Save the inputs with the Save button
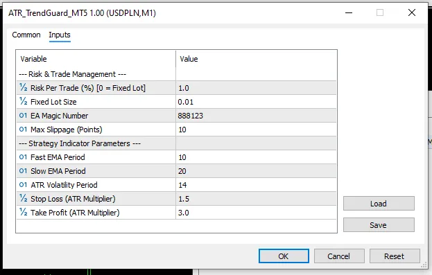The image size is (432, 275). pos(379,225)
